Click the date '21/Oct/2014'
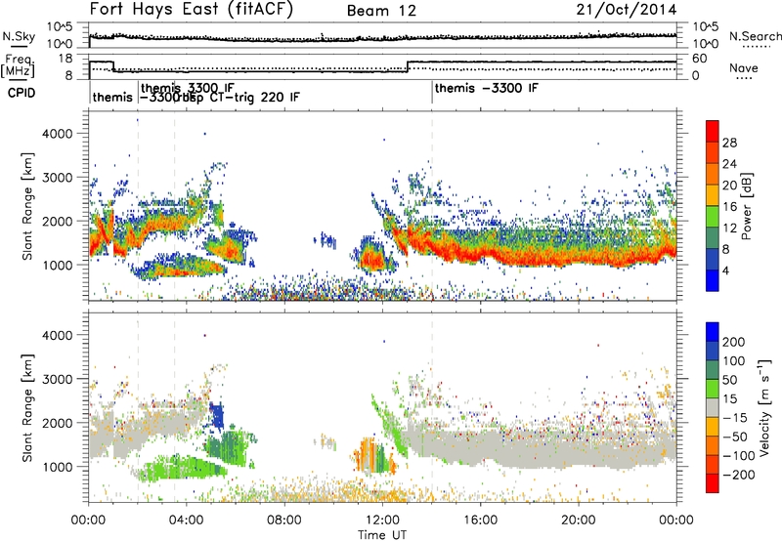782x541 pixels. coord(627,10)
